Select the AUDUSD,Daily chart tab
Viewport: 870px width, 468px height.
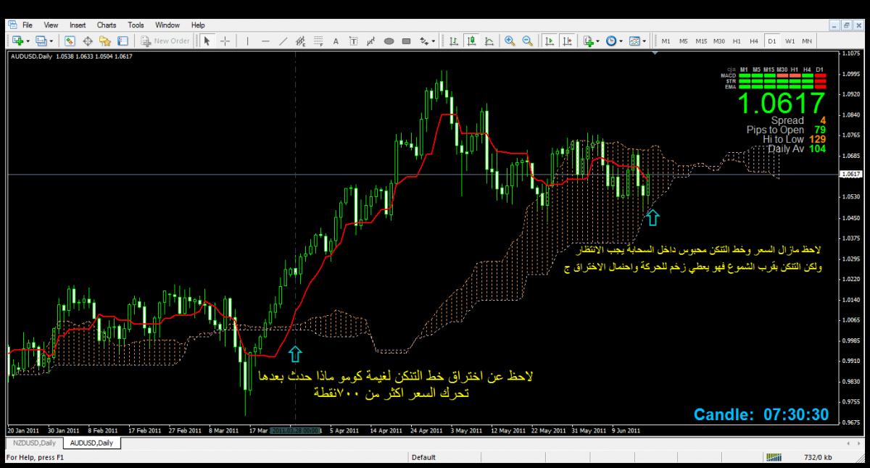pos(92,443)
